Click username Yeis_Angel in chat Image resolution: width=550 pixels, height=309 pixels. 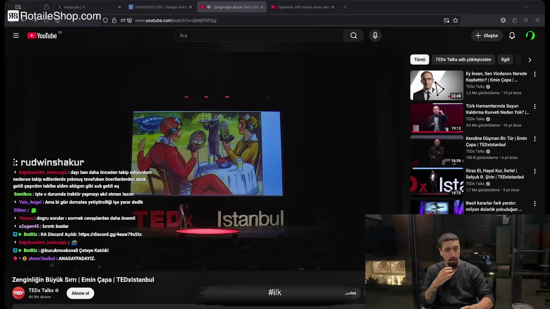tap(30, 202)
